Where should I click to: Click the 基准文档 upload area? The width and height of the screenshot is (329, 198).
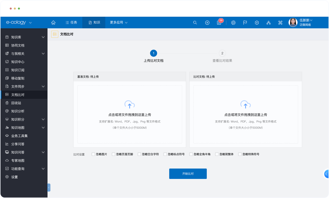coord(130,114)
